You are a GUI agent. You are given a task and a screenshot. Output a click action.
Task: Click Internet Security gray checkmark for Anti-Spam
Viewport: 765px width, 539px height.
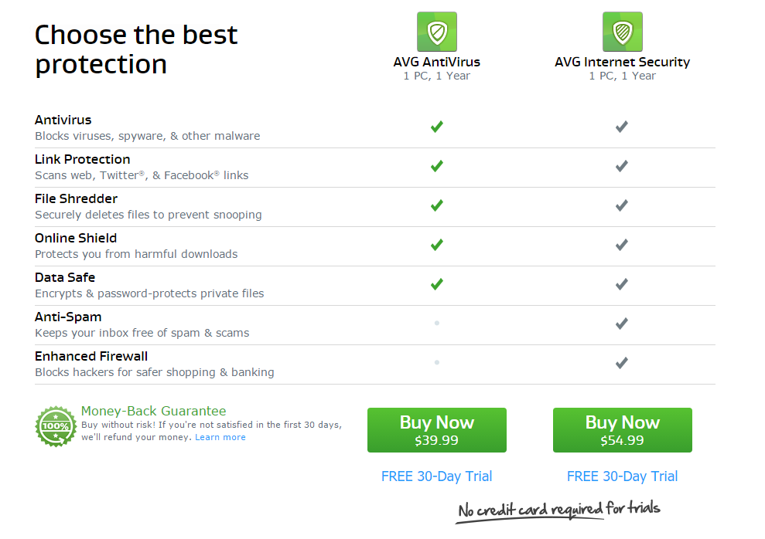[x=621, y=324]
